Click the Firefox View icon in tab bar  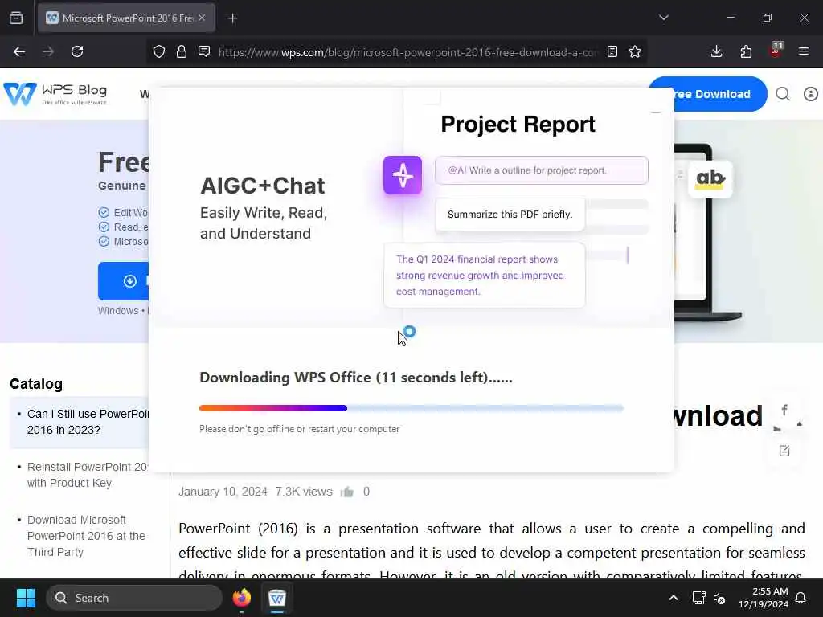16,18
